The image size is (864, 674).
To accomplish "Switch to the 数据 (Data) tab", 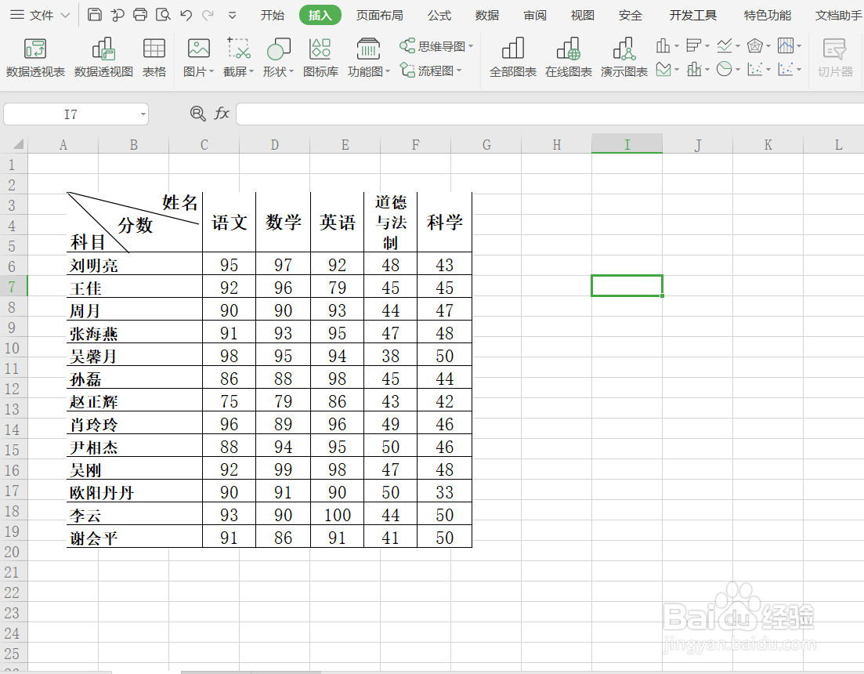I will pyautogui.click(x=487, y=16).
